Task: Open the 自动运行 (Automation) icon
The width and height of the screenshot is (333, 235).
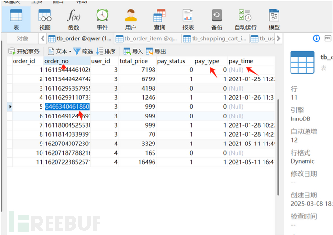Action: pyautogui.click(x=246, y=20)
